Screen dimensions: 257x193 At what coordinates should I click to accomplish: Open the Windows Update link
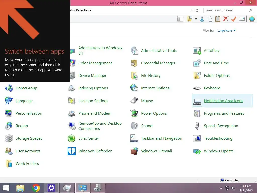coord(219,151)
